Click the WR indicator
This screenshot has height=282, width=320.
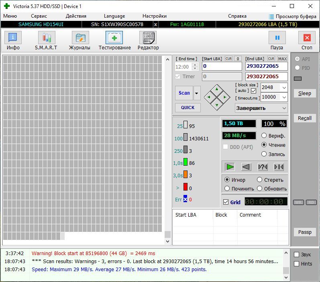298,202
